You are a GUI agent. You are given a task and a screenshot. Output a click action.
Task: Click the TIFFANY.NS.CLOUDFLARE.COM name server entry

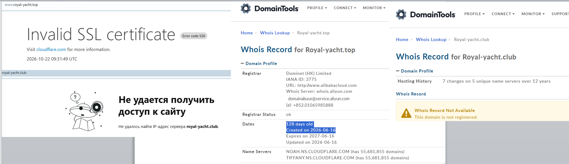[347, 158]
